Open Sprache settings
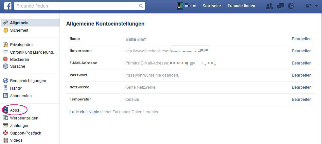This screenshot has width=322, height=144. (17, 66)
